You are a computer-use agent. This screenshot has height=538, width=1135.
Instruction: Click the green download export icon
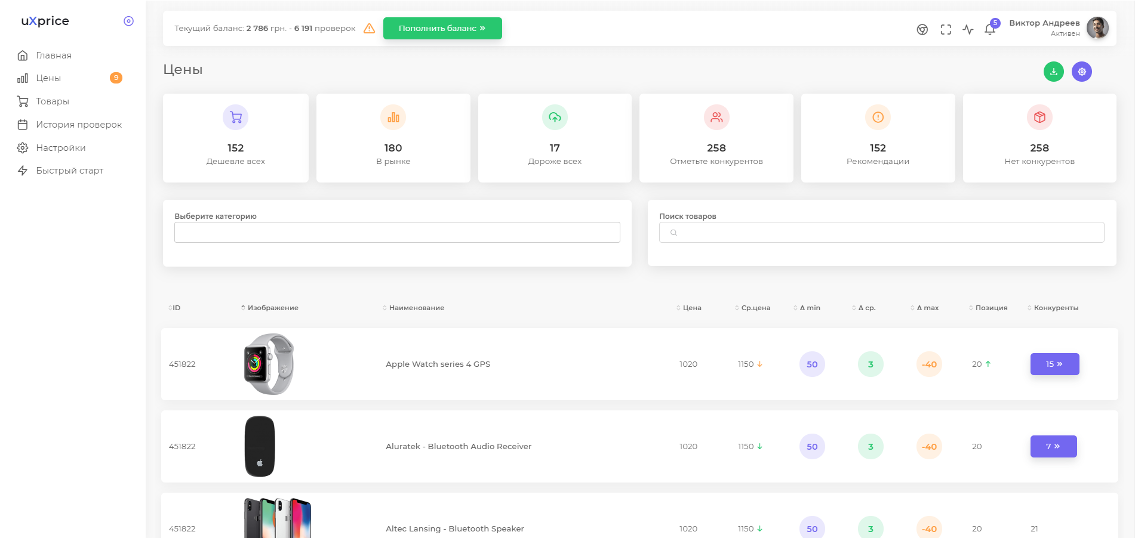coord(1053,71)
